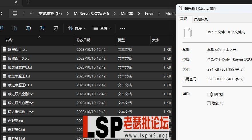Switch to the 详细信息 tab in Properties
Image resolution: width=252 pixels, height=140 pixels.
[201, 19]
